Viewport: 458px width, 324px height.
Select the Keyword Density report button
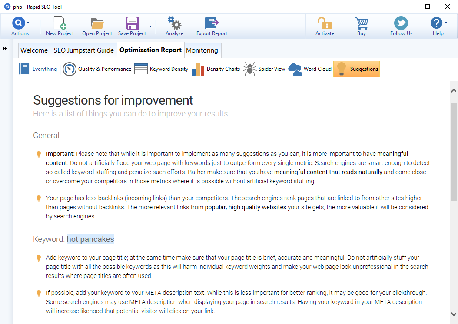(161, 69)
